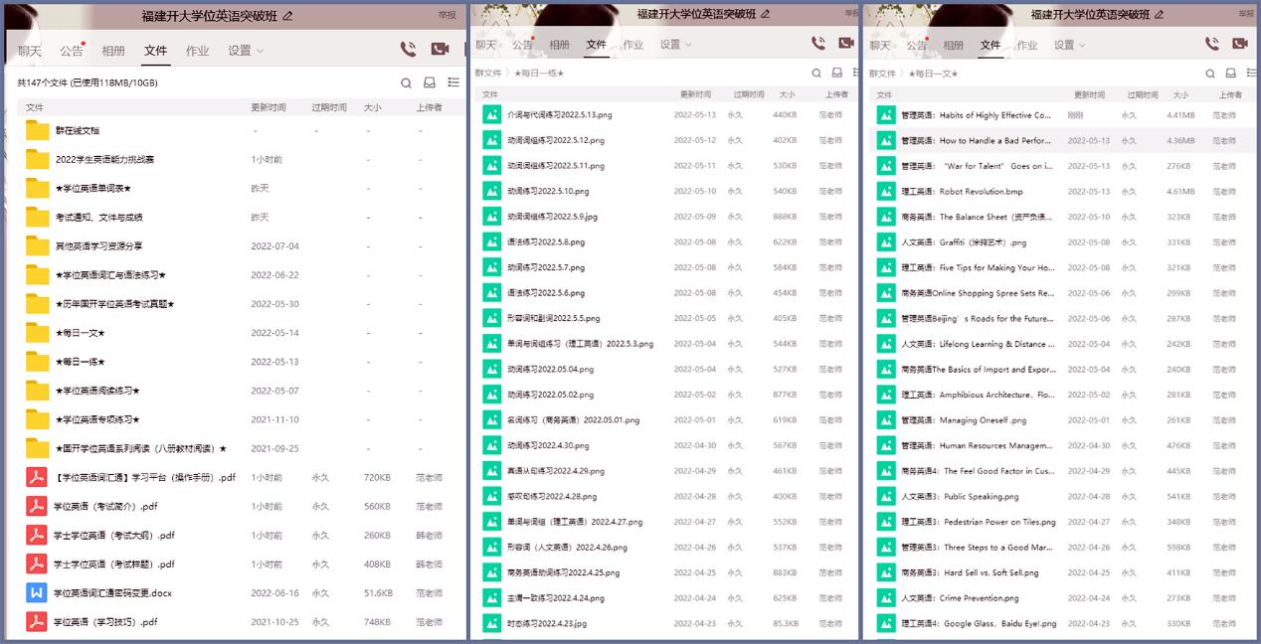Open the file inbox icon in the left panel
The height and width of the screenshot is (644, 1261).
click(430, 83)
